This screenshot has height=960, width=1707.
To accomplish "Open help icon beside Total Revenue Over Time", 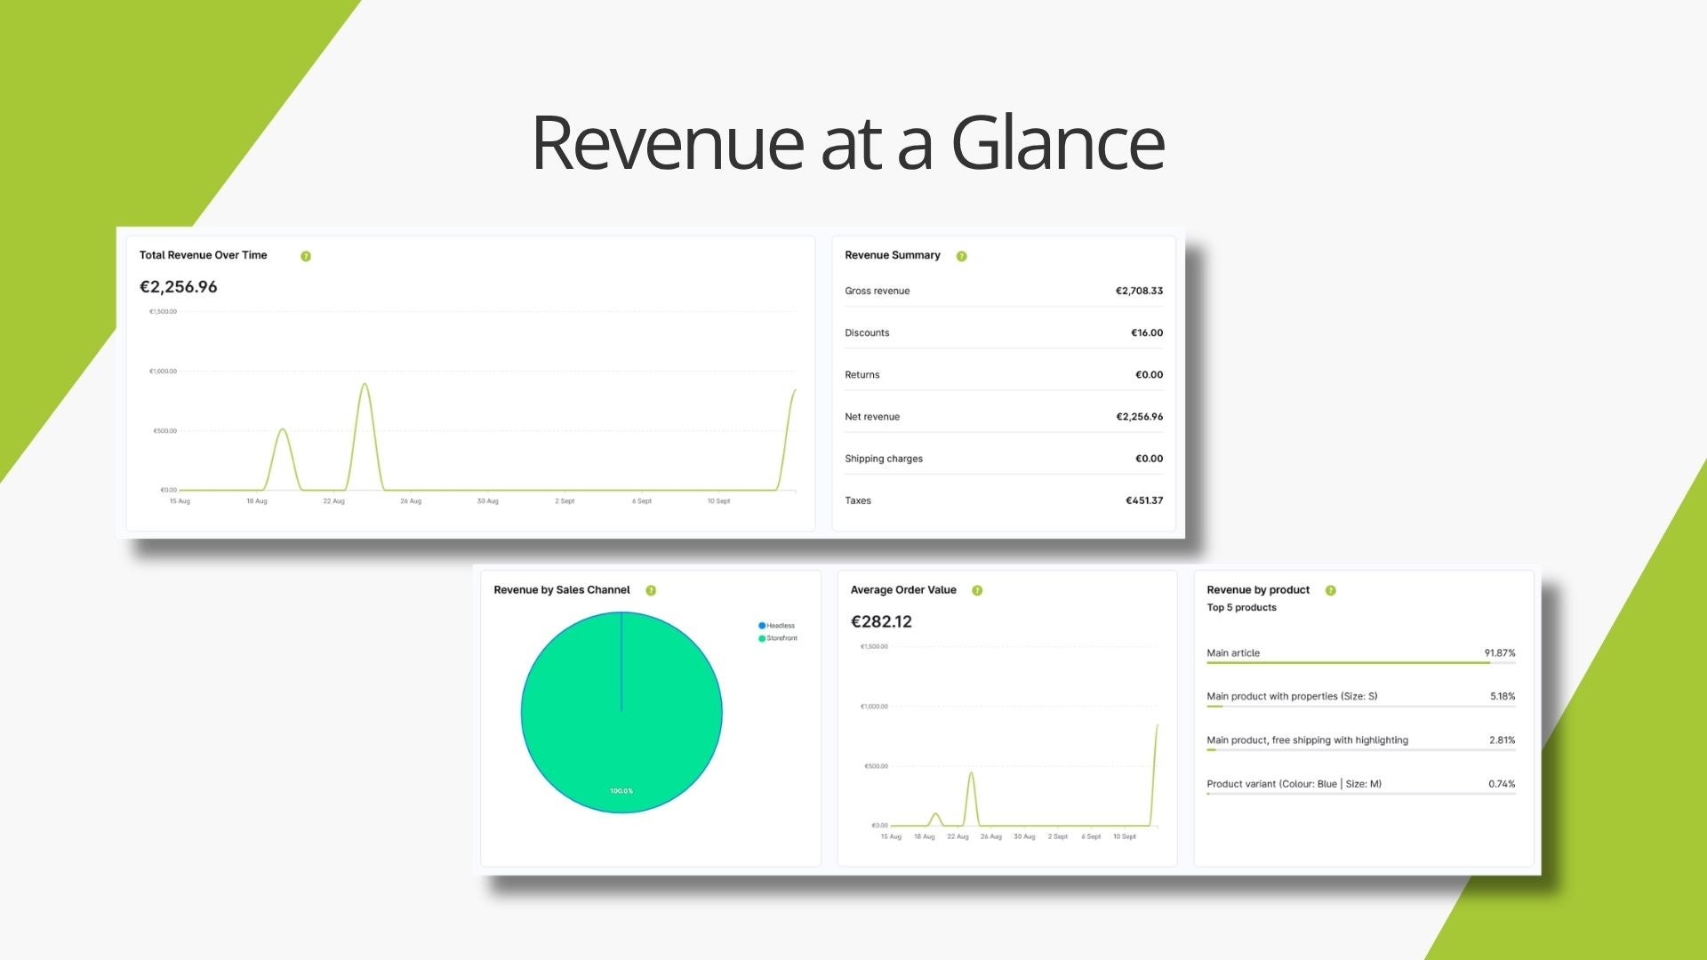I will [x=306, y=256].
